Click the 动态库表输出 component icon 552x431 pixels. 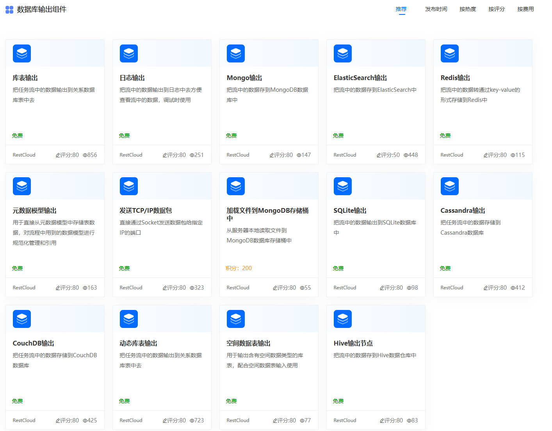[x=129, y=319]
